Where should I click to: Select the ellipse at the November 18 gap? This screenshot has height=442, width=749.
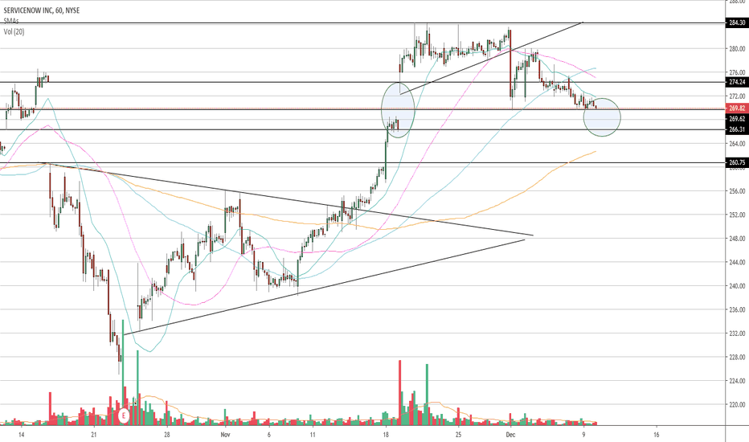398,110
